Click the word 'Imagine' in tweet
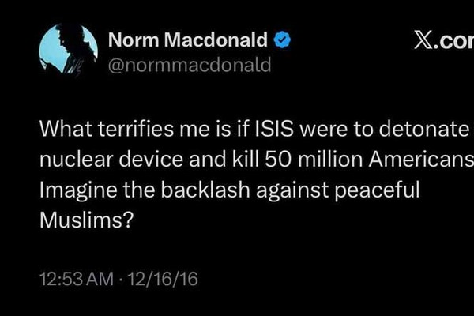The width and height of the screenshot is (474, 316). pos(72,190)
